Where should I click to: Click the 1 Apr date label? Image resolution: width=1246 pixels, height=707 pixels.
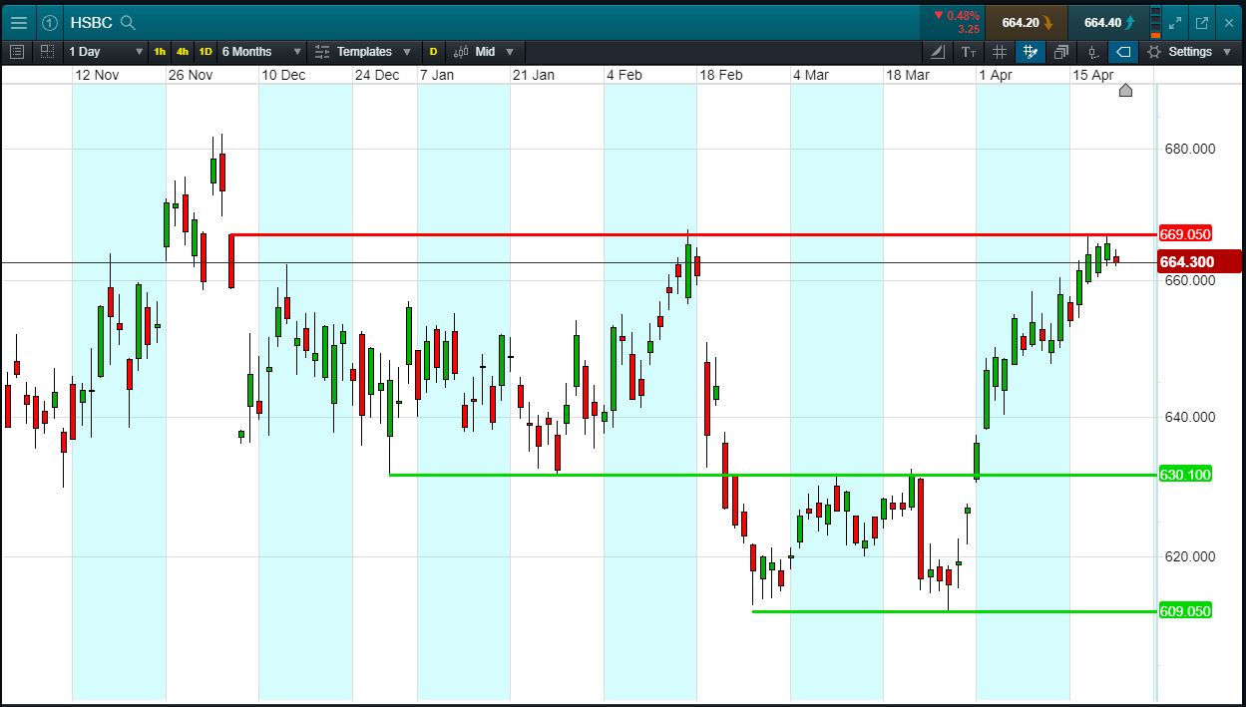coord(996,75)
